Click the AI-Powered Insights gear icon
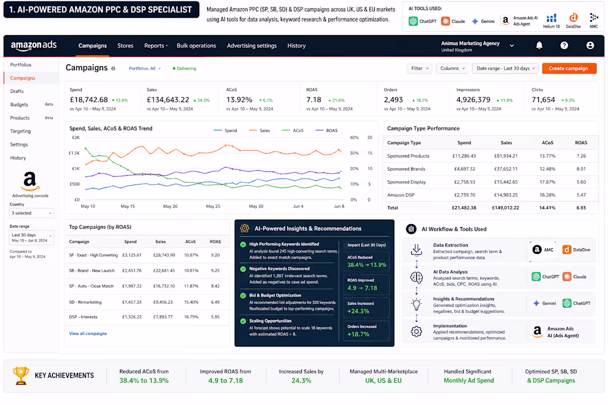Screen dimensions: 608x405 coord(245,228)
